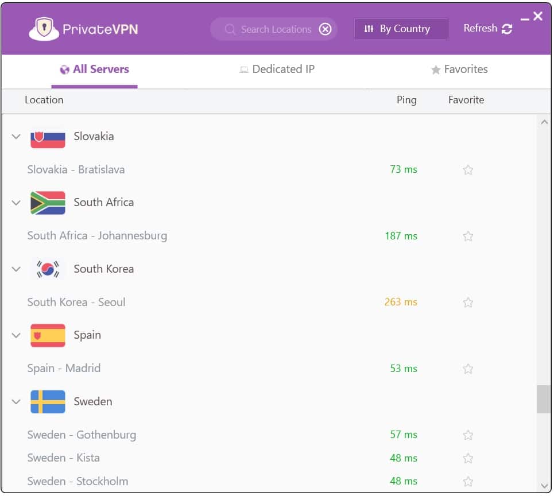
Task: Click the scrollbar up arrow
Action: coord(544,122)
